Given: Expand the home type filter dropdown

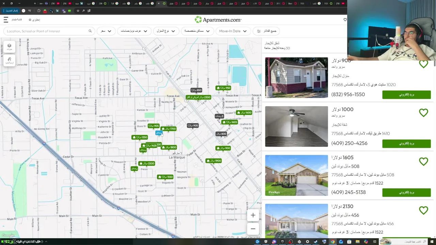Looking at the screenshot, I should tap(166, 31).
